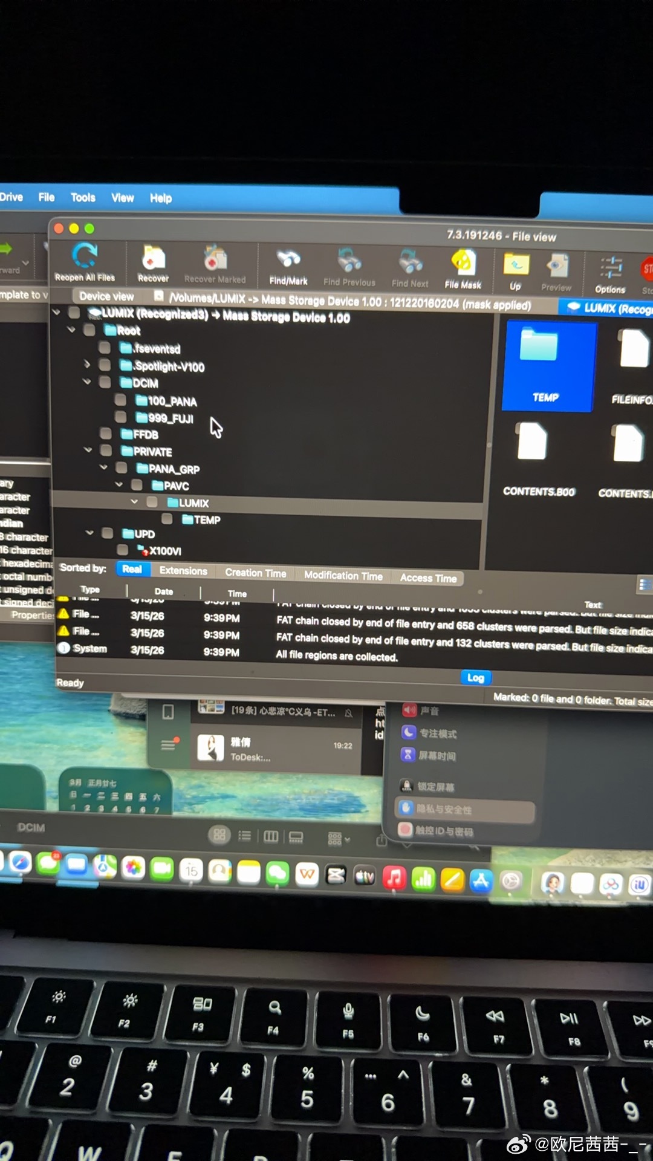Mark the X100VI folder checkbox

[x=123, y=550]
